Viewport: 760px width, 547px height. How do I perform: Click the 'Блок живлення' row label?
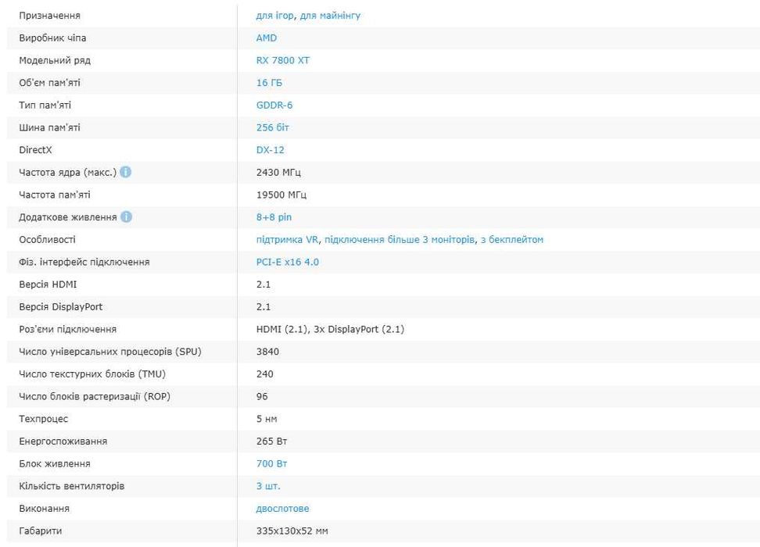54,463
